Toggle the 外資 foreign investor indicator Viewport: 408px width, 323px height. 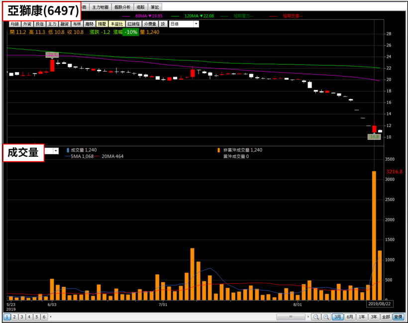pos(27,24)
